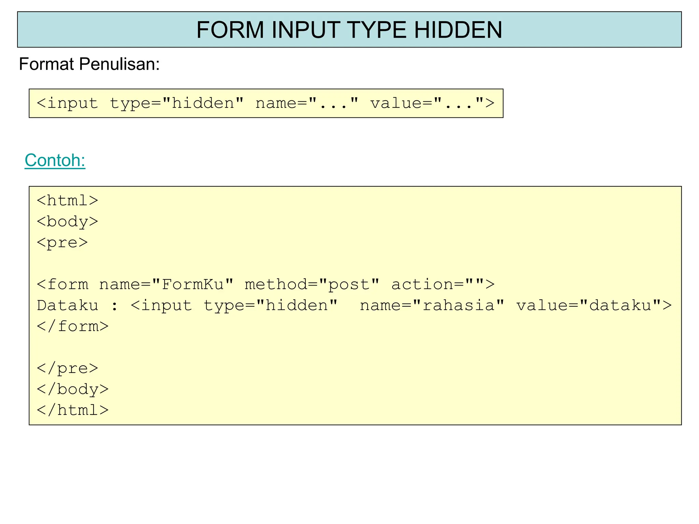
Task: Click the closing </body> tag line
Action: (x=72, y=389)
